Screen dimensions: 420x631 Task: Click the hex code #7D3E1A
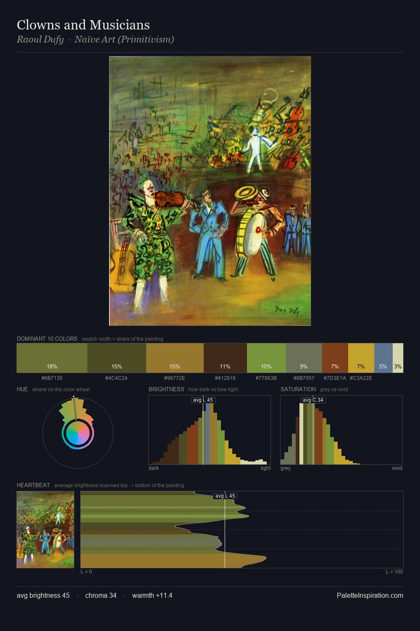point(335,378)
